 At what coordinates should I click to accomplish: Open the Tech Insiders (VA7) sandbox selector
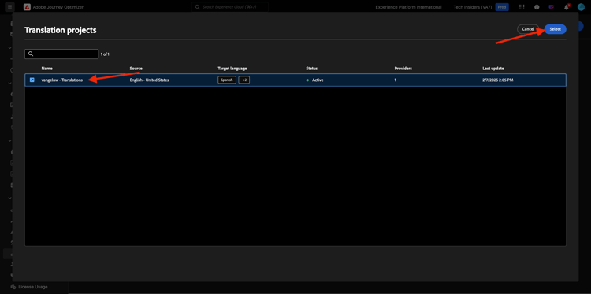click(x=473, y=7)
